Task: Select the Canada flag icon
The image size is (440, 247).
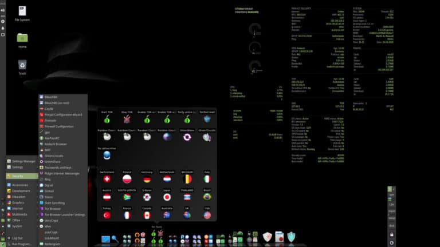Action: click(147, 215)
